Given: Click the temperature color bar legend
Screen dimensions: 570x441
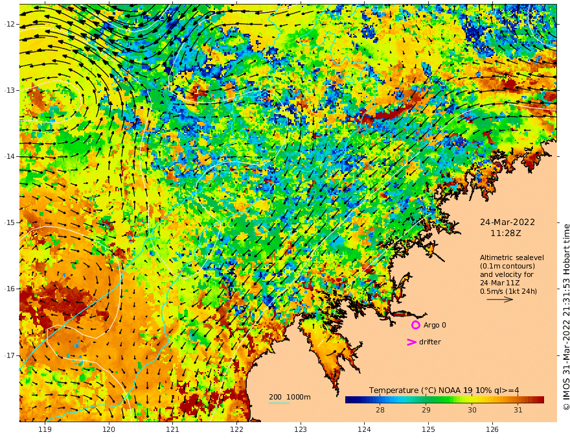Looking at the screenshot, I should pos(444,400).
